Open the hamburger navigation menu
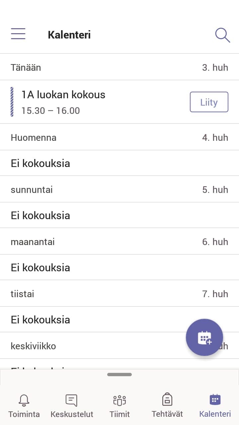 pyautogui.click(x=18, y=34)
